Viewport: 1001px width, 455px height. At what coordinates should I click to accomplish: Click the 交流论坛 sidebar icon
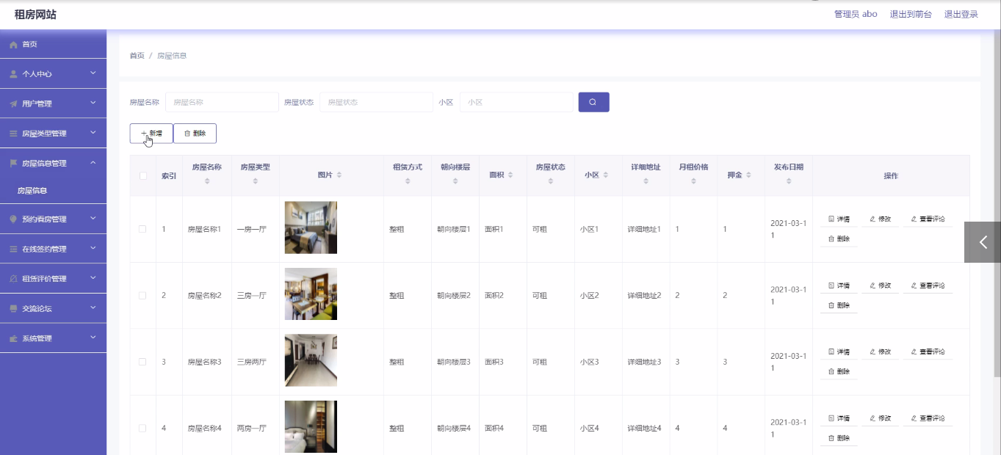[x=13, y=309]
